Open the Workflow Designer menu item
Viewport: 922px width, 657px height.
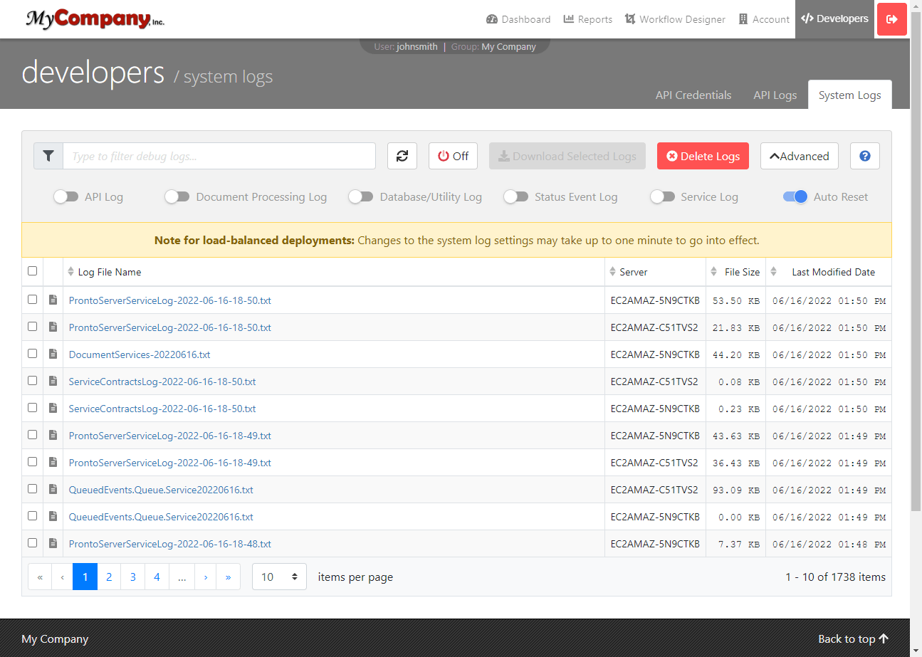[x=675, y=19]
